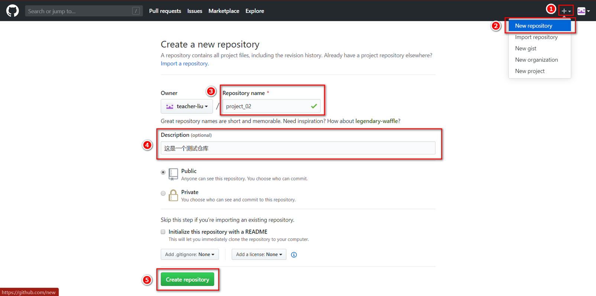The height and width of the screenshot is (296, 596).
Task: Select the Public radio button
Action: 163,172
